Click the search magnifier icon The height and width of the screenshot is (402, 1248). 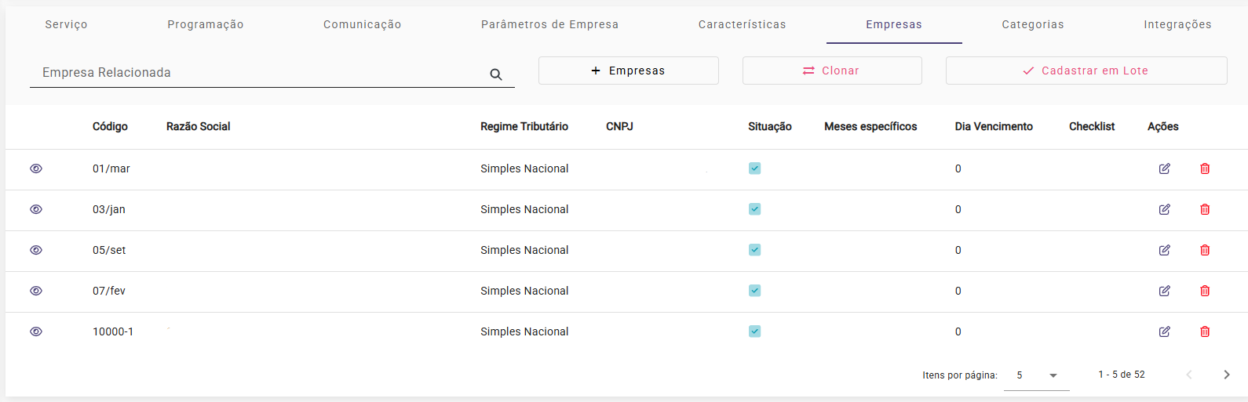[496, 74]
